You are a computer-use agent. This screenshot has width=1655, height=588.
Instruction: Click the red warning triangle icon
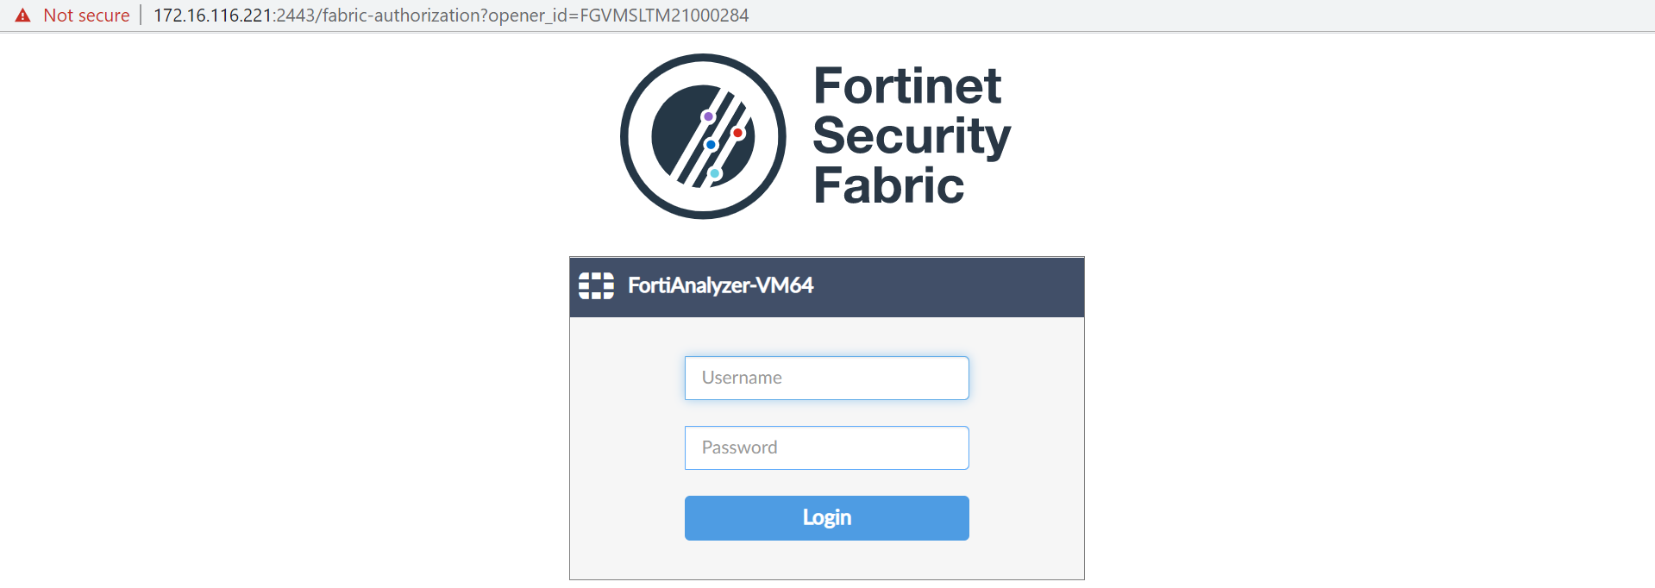pos(21,15)
